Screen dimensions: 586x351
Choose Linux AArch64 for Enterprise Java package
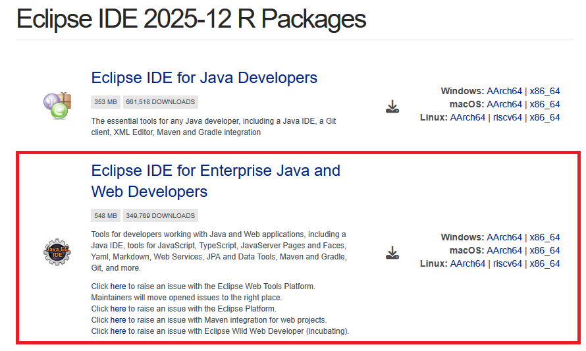point(467,263)
